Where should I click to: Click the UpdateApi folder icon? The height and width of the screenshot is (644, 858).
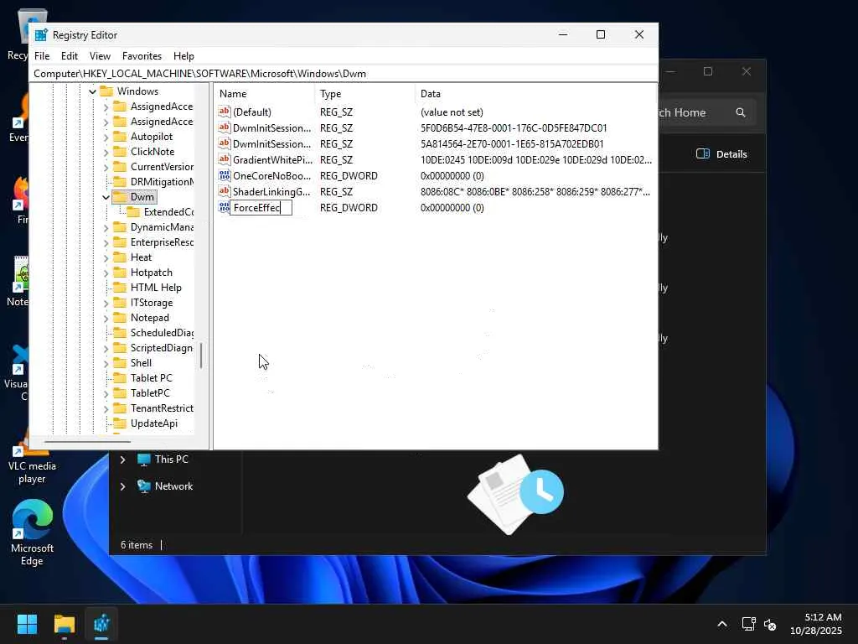(x=119, y=423)
